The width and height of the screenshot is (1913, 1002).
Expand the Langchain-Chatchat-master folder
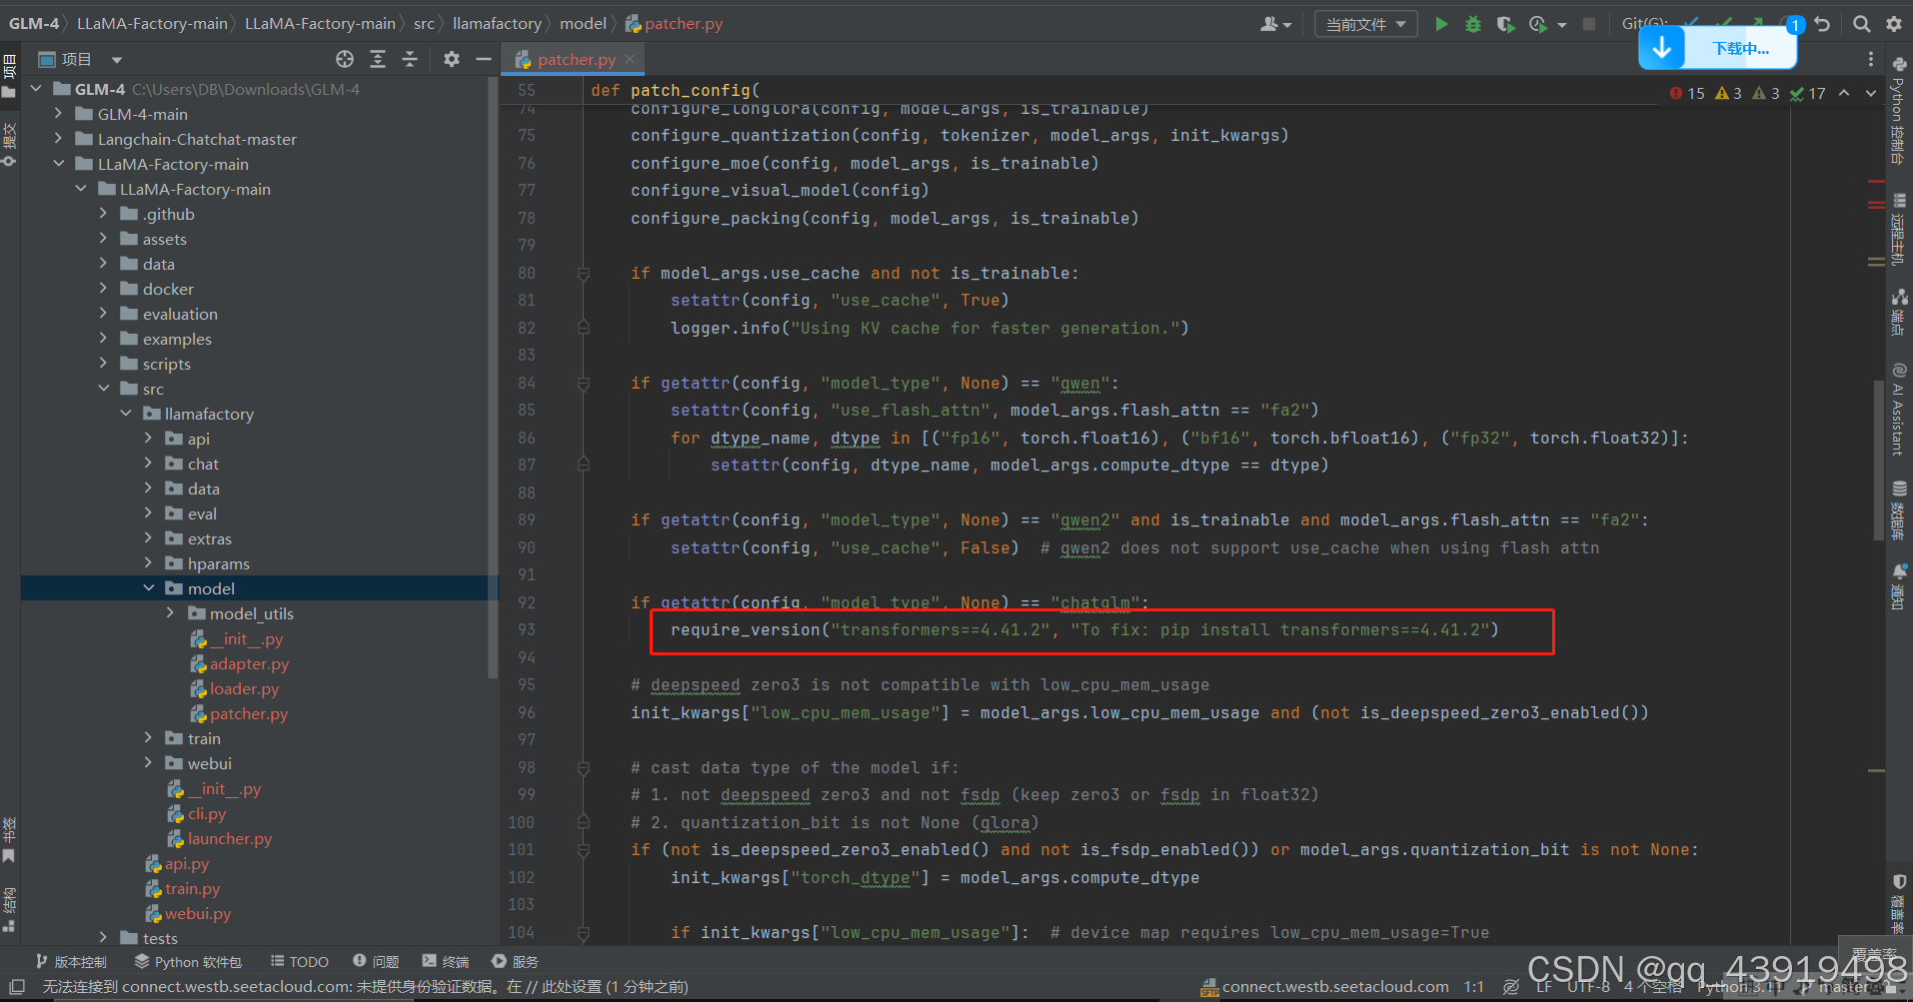58,139
